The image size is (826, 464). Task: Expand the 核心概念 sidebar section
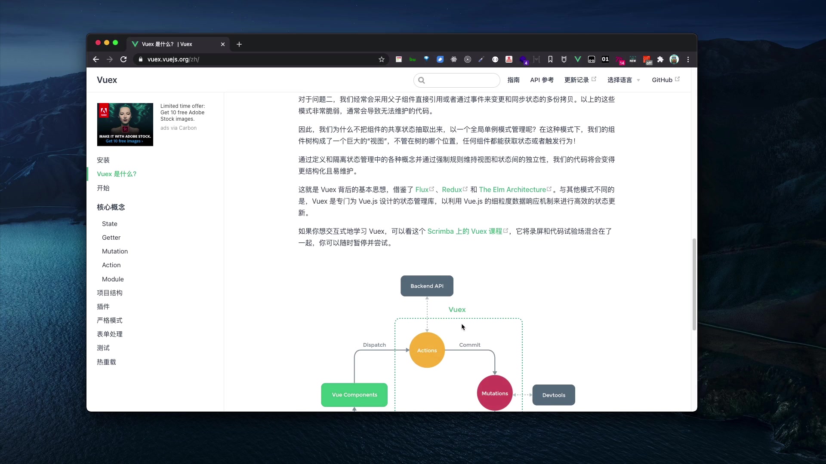(111, 207)
